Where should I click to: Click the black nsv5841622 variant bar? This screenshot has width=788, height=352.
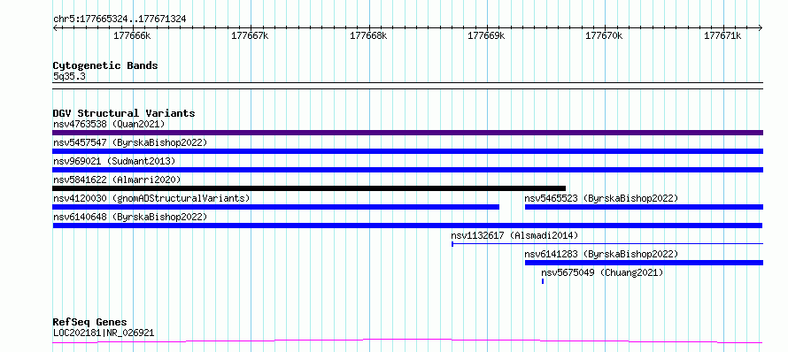click(x=309, y=188)
